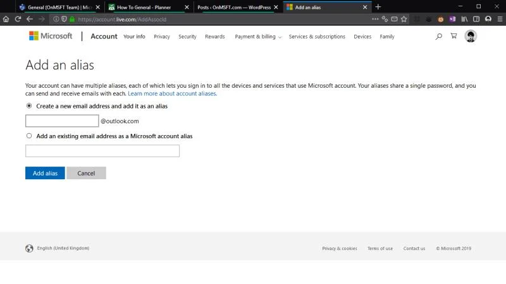Bookmark this page with the star icon
This screenshot has height=284, width=506.
404,20
